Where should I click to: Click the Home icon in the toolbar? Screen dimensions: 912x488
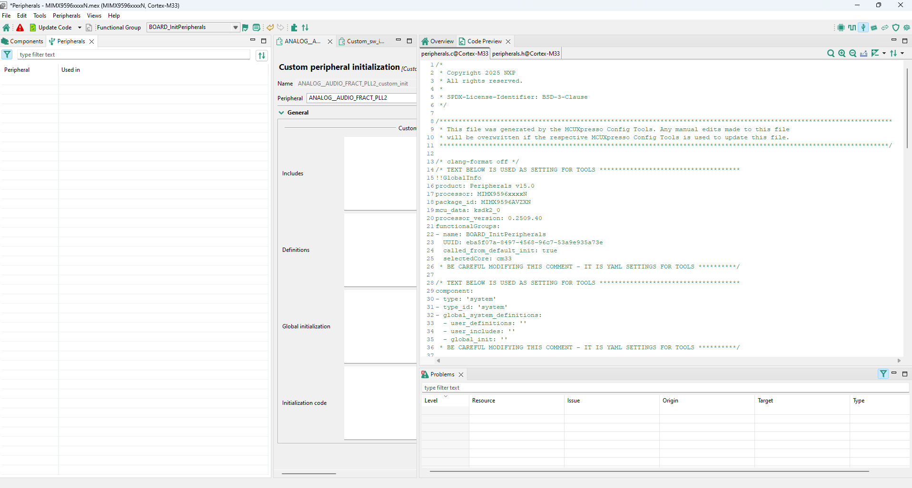6,28
